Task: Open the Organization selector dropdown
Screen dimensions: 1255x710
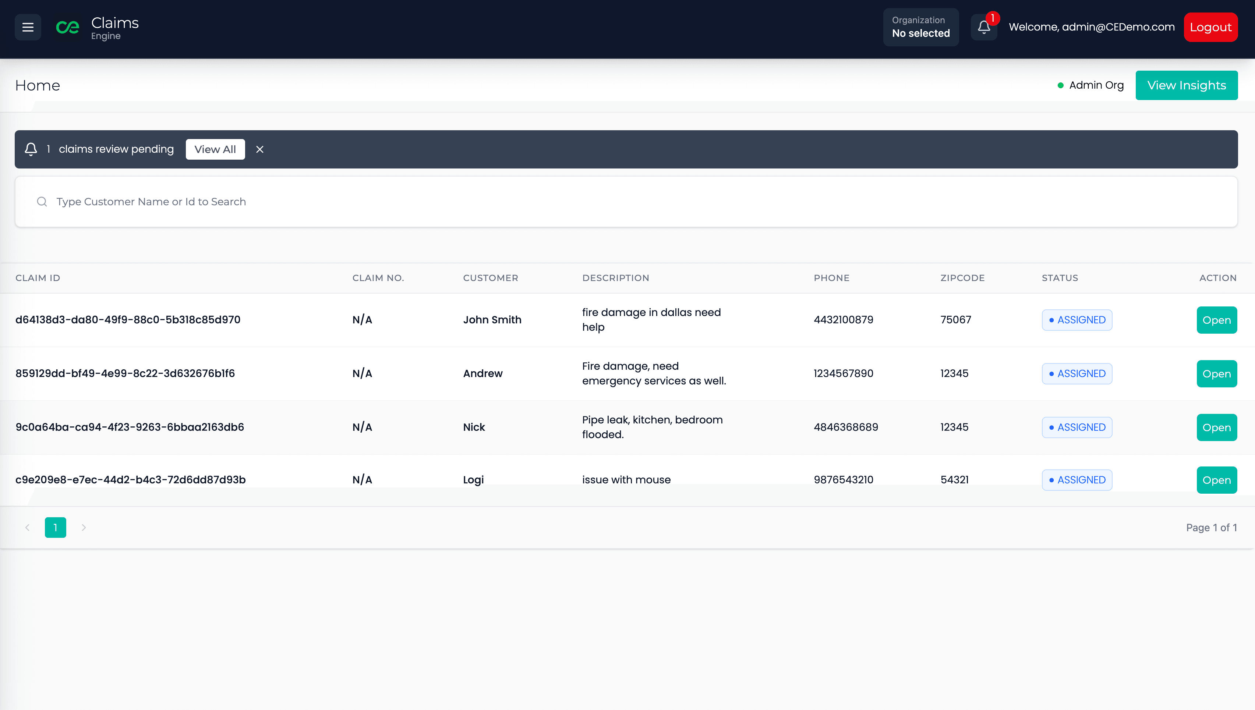Action: pos(920,27)
